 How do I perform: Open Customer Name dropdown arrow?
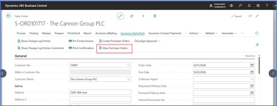click(128, 79)
